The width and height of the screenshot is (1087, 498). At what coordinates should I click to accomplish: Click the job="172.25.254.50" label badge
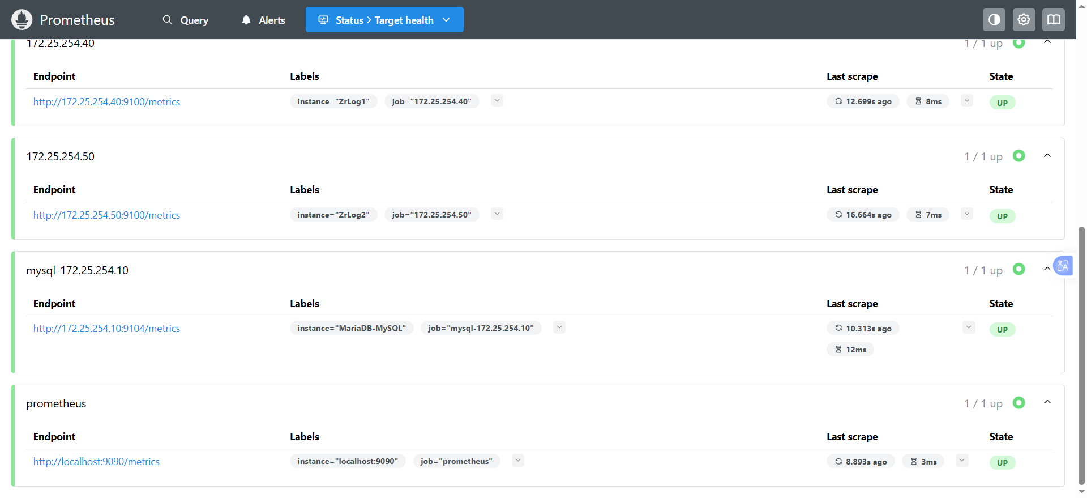431,215
